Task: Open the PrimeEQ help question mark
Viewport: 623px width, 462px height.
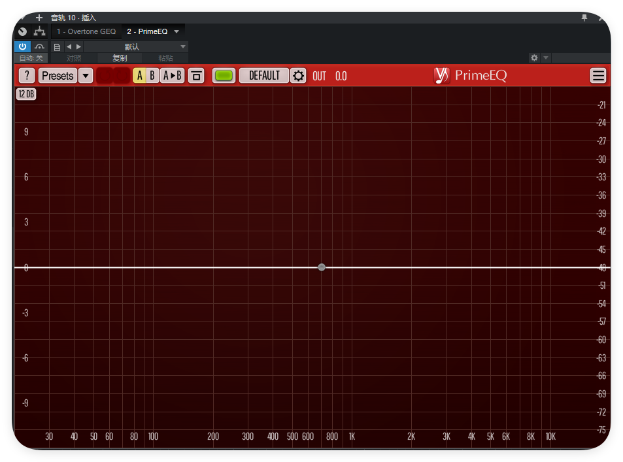Action: tap(27, 76)
